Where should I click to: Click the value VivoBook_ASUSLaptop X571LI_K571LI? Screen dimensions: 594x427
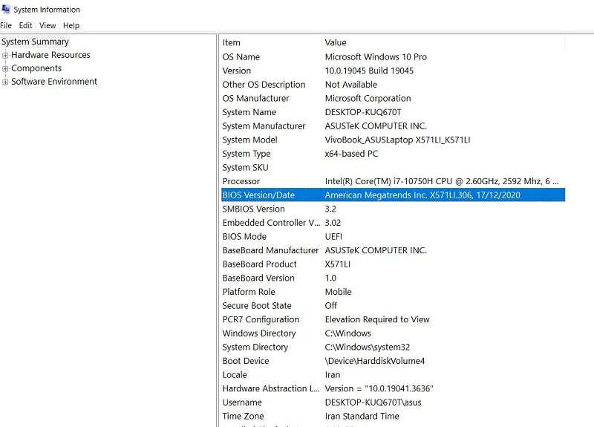pyautogui.click(x=397, y=140)
